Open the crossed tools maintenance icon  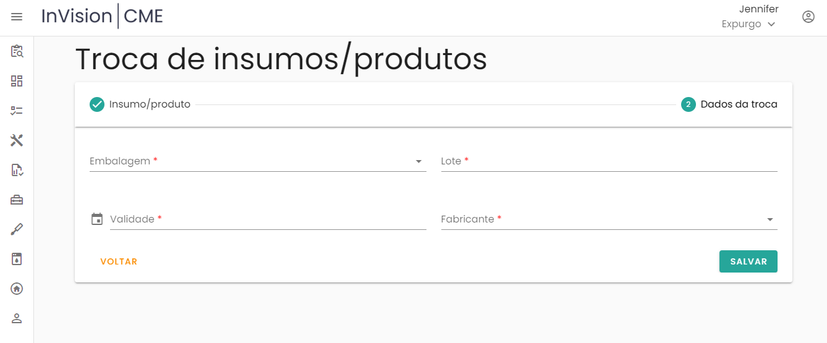click(17, 140)
